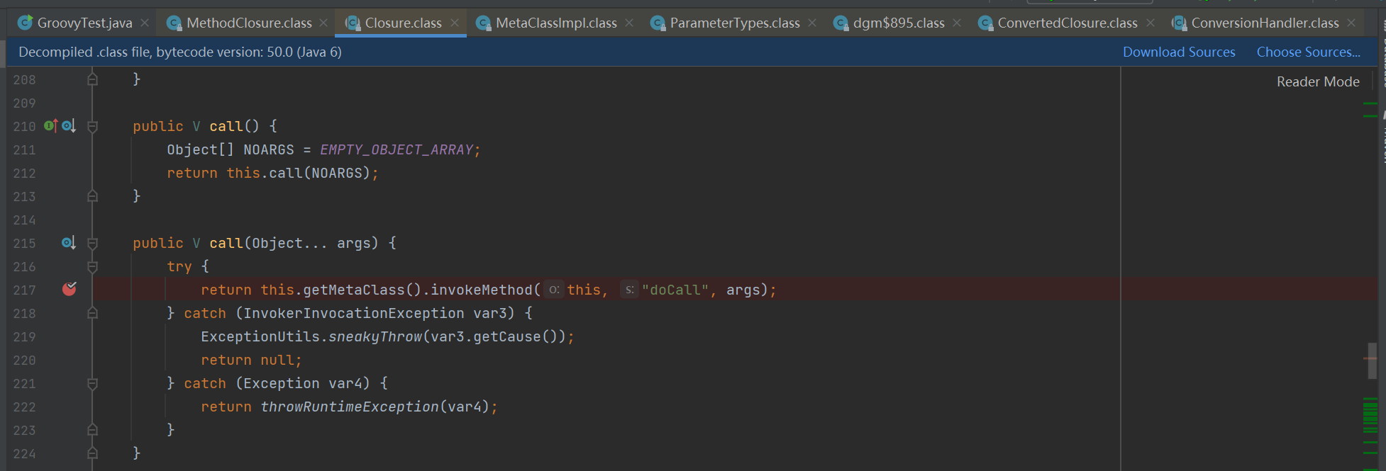
Task: Close the Closure.class tab
Action: (x=455, y=23)
